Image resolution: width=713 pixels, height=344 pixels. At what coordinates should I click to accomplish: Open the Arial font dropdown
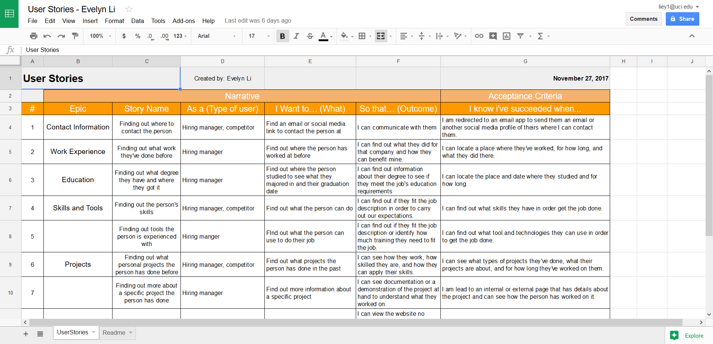(x=216, y=36)
